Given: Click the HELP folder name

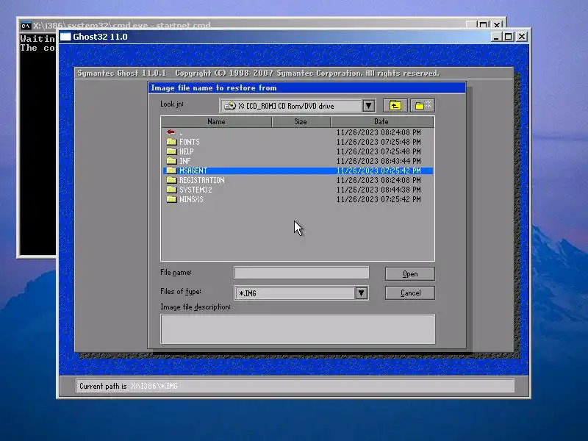Looking at the screenshot, I should tap(187, 151).
